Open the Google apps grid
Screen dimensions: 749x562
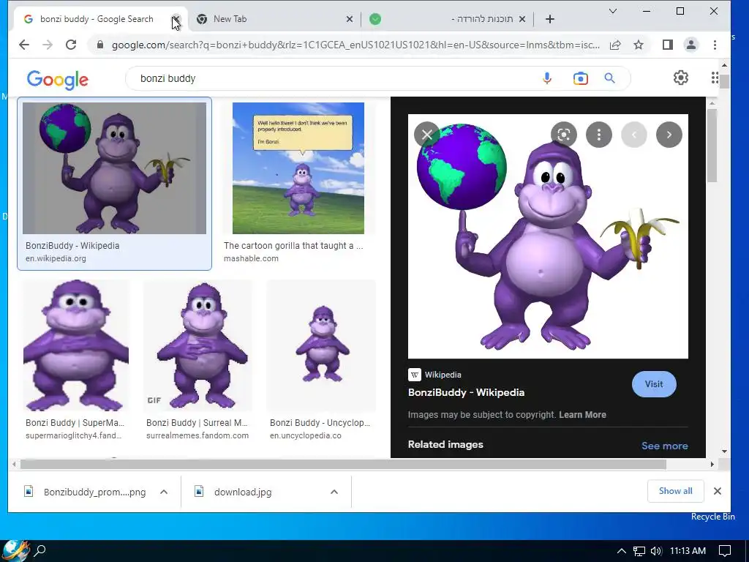click(x=715, y=78)
